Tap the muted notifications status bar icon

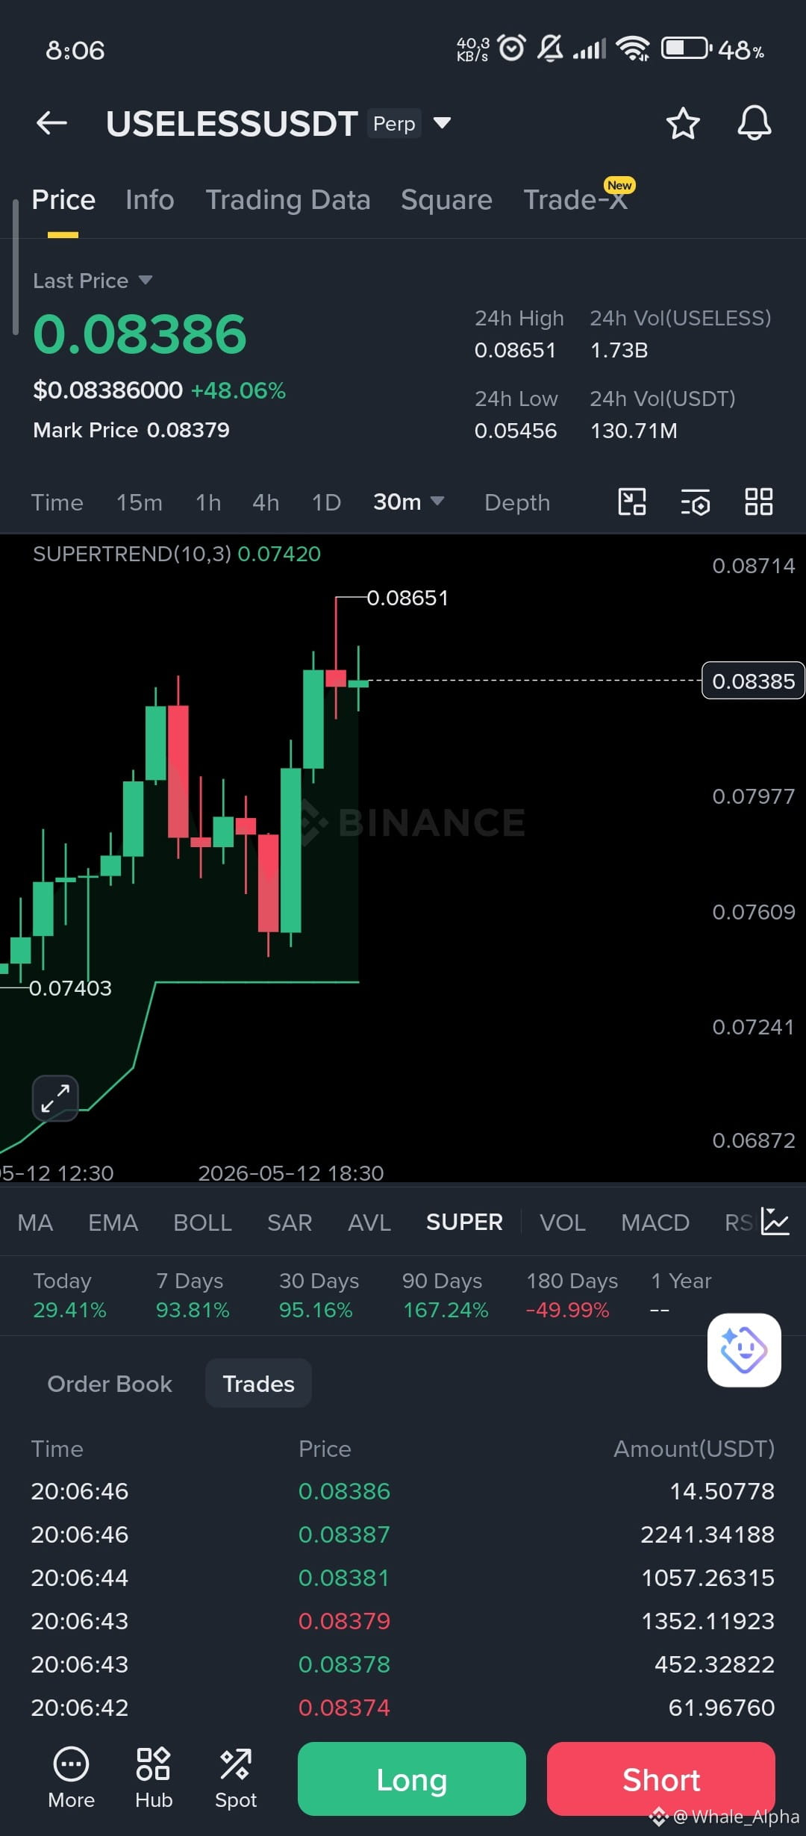pos(550,49)
